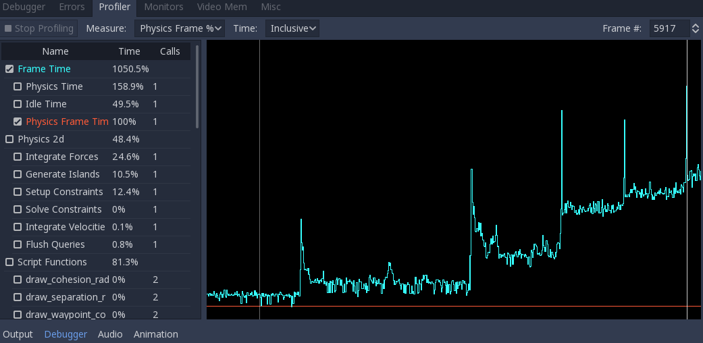Toggle the Physics 2d category checkbox
The width and height of the screenshot is (703, 343).
tap(9, 140)
